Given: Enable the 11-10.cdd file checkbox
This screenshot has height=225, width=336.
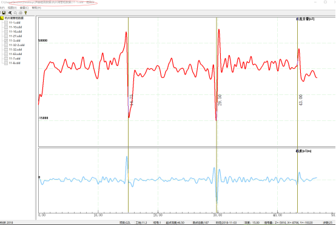Looking at the screenshot, I should coord(6,27).
